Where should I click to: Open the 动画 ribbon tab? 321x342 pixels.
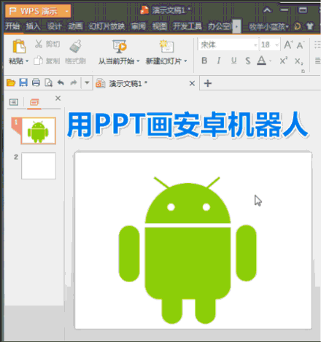tap(75, 26)
